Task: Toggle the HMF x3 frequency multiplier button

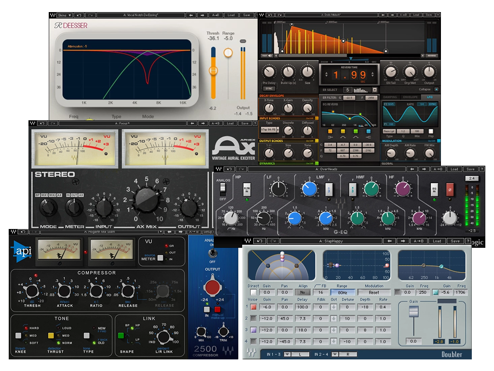Action: tap(353, 190)
